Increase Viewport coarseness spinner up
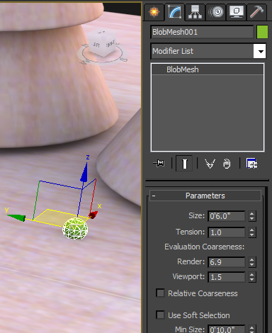Viewport: 272px width, 333px height. (252, 274)
